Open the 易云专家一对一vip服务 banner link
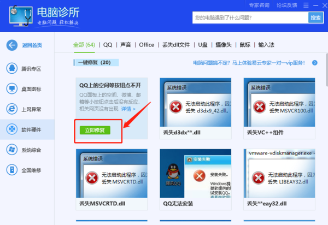Viewport: 328px width, 225px height. coord(249,63)
